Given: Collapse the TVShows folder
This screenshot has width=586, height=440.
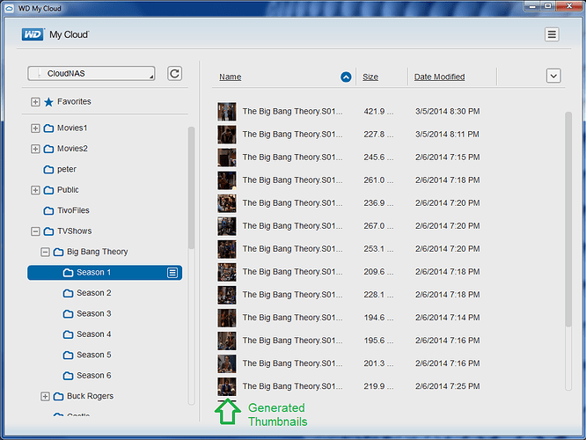Looking at the screenshot, I should point(35,231).
